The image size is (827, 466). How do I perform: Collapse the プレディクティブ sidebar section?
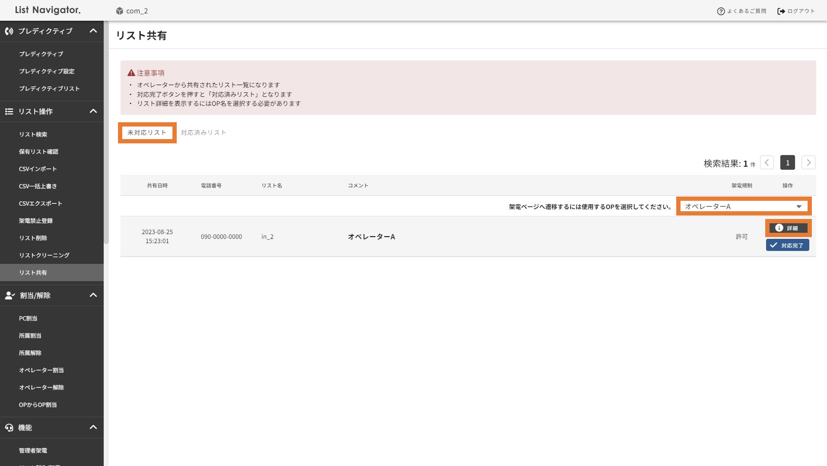(x=93, y=31)
